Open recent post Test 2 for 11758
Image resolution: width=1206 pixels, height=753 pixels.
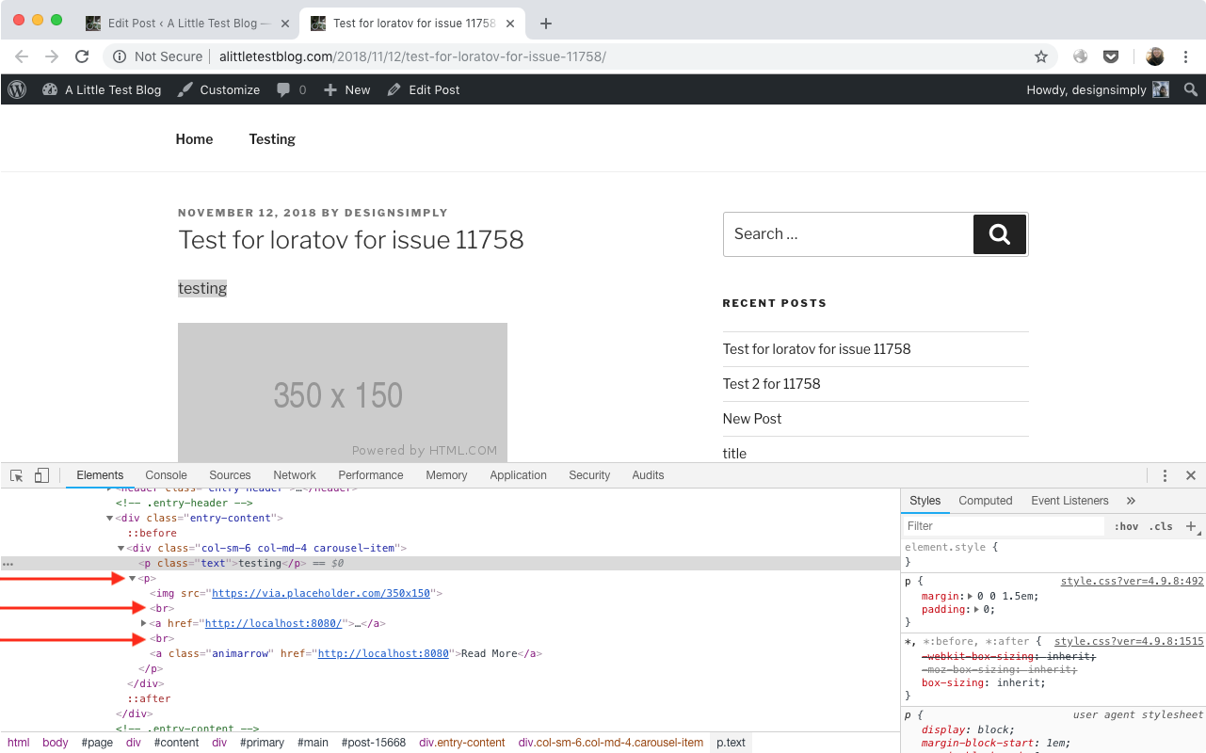click(771, 383)
